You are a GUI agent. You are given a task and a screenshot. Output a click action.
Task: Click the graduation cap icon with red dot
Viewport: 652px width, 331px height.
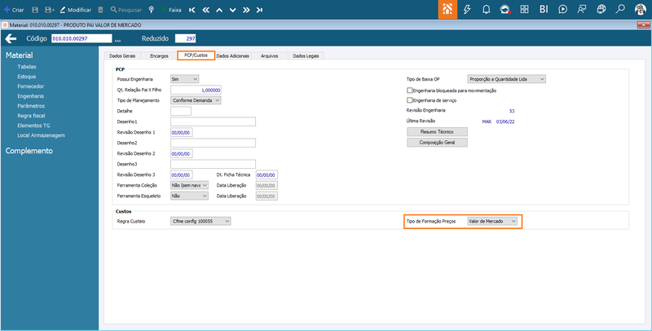(x=505, y=9)
